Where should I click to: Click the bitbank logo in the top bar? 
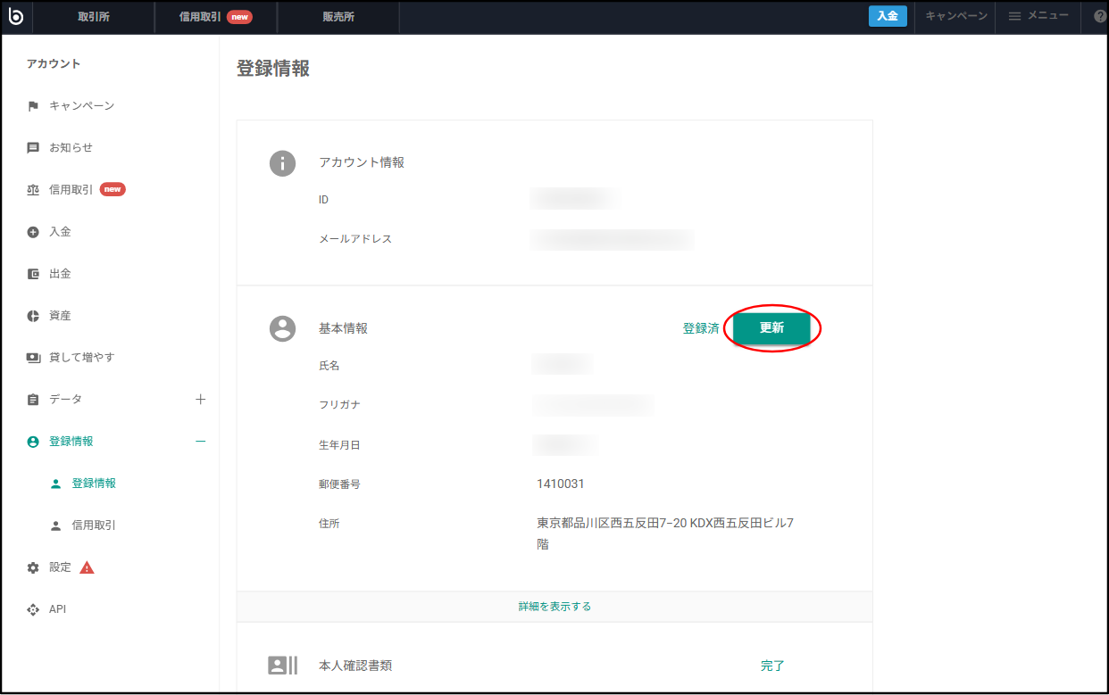(x=17, y=16)
